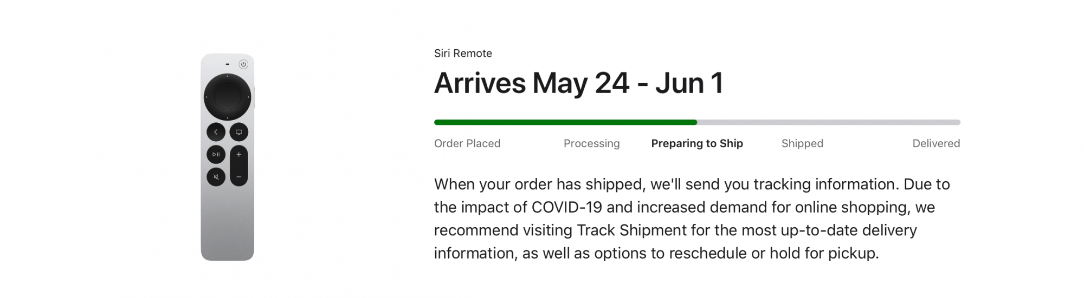
Task: Click the play/pause button on the remote
Action: (x=216, y=155)
